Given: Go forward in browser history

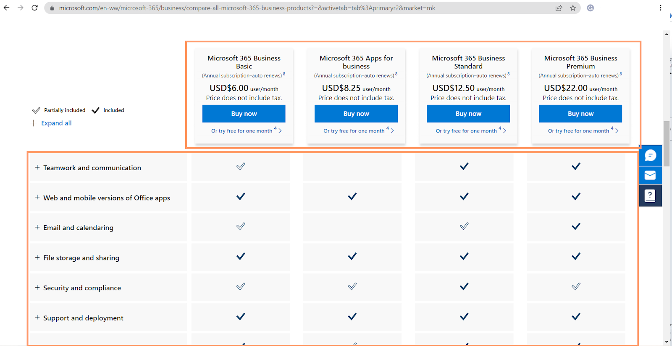Looking at the screenshot, I should pyautogui.click(x=21, y=8).
